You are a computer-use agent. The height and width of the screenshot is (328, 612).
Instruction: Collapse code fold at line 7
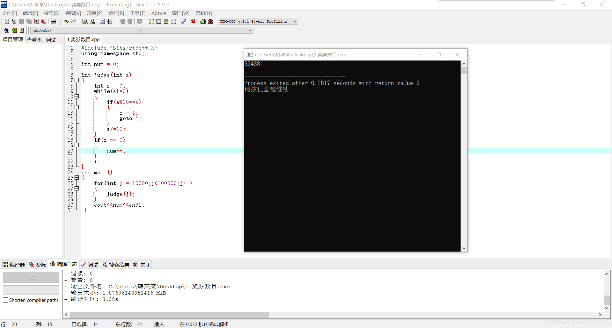pos(77,80)
